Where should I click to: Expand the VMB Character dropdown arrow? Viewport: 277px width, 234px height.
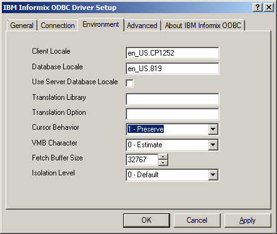[x=213, y=145]
